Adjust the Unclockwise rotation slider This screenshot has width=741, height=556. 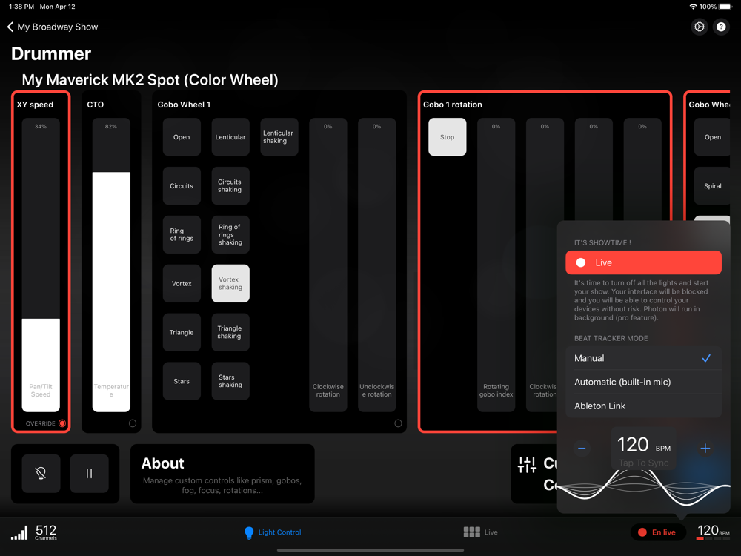coord(376,265)
